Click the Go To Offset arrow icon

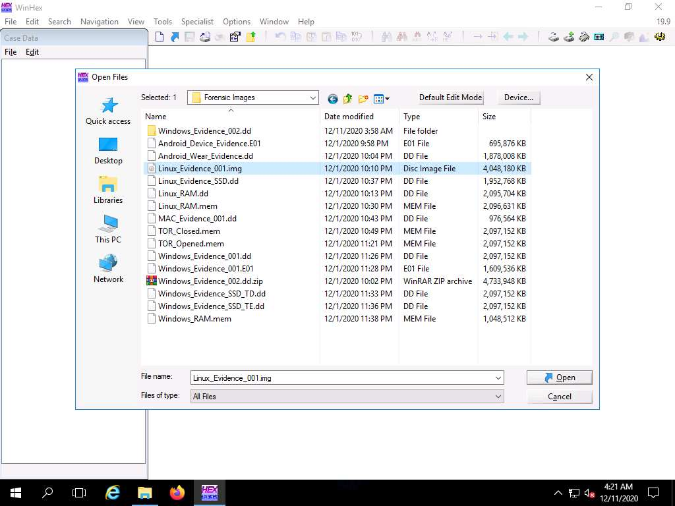478,37
